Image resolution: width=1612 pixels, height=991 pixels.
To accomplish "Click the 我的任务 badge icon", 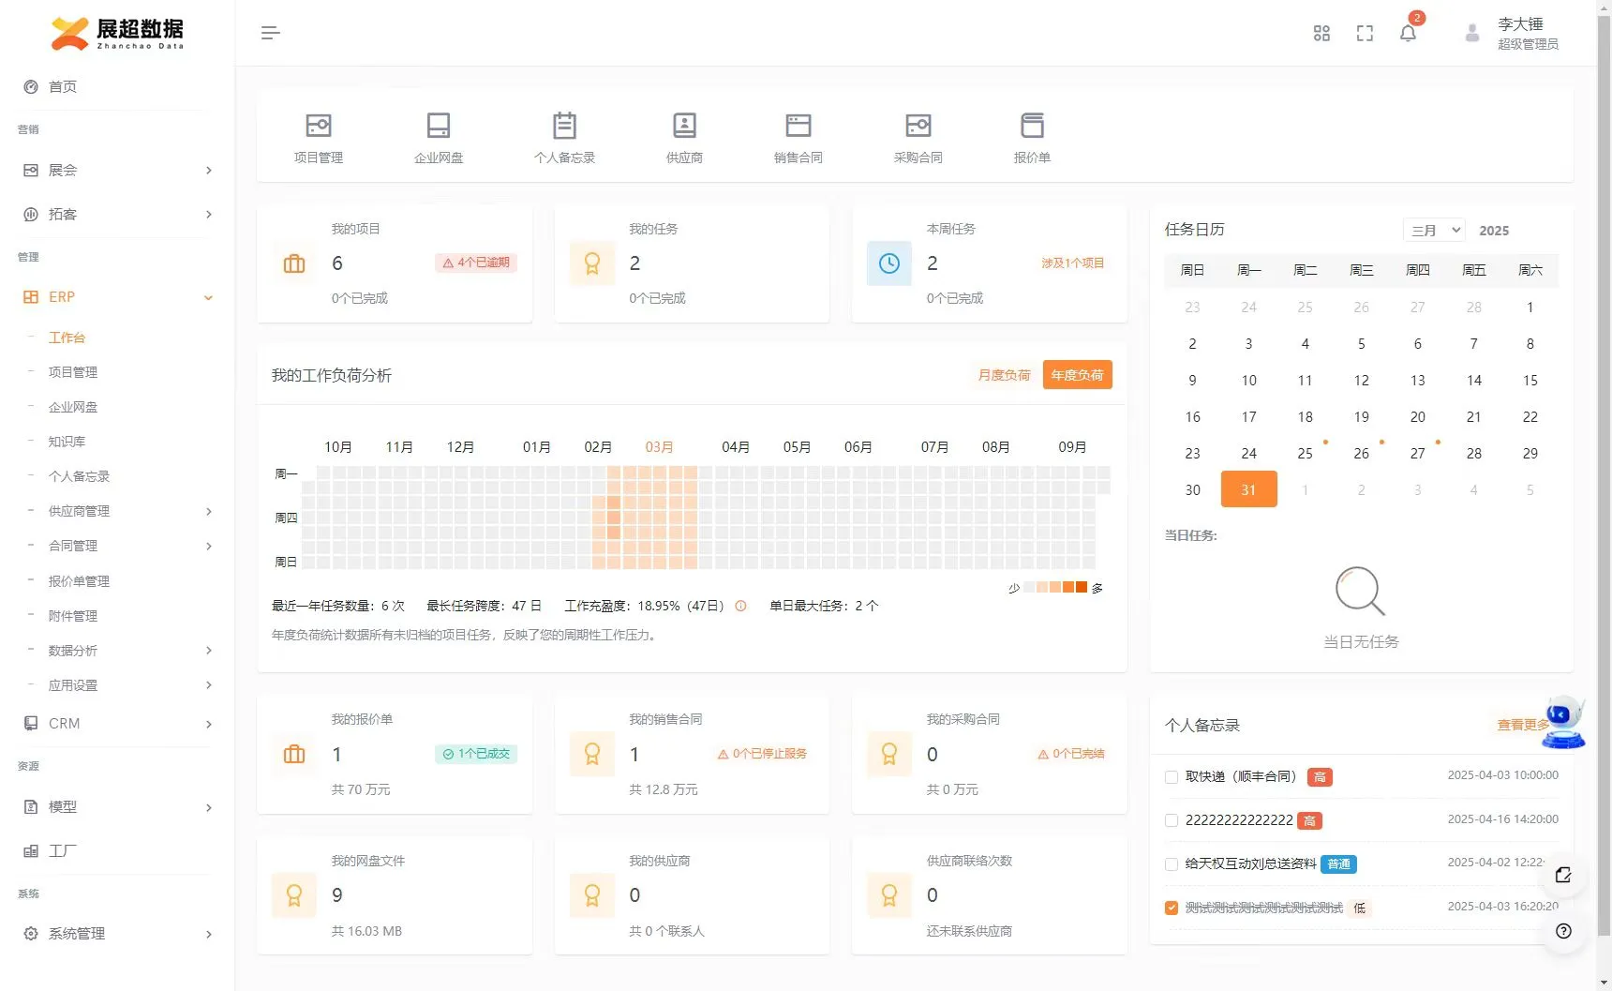I will [592, 263].
